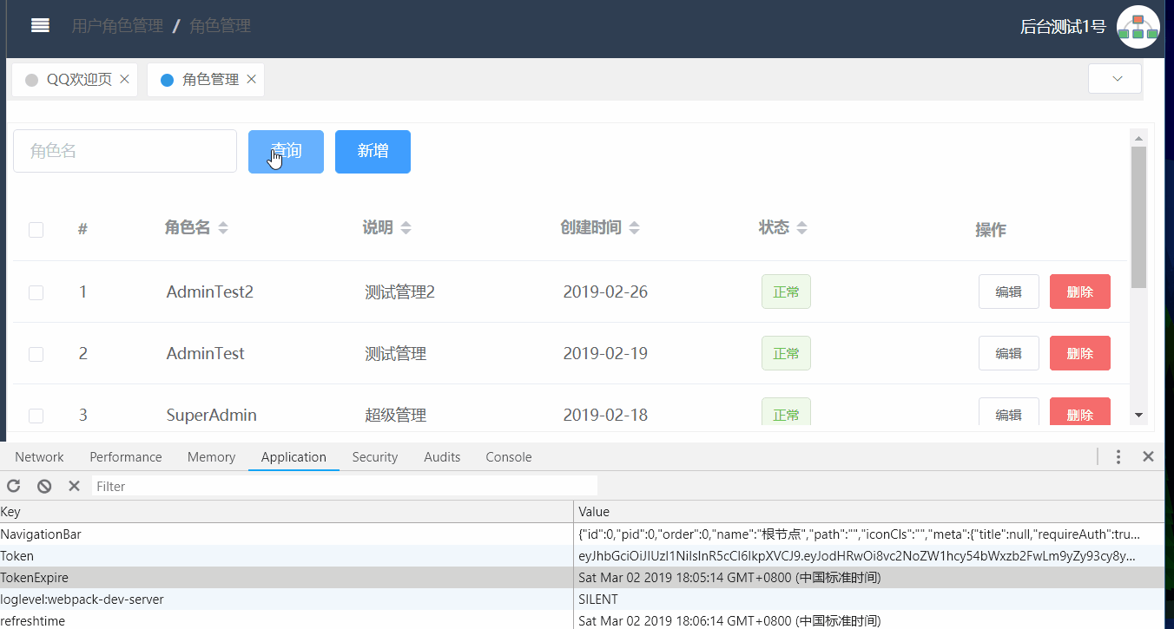Click the 查询 search button
The image size is (1174, 629).
coord(286,152)
